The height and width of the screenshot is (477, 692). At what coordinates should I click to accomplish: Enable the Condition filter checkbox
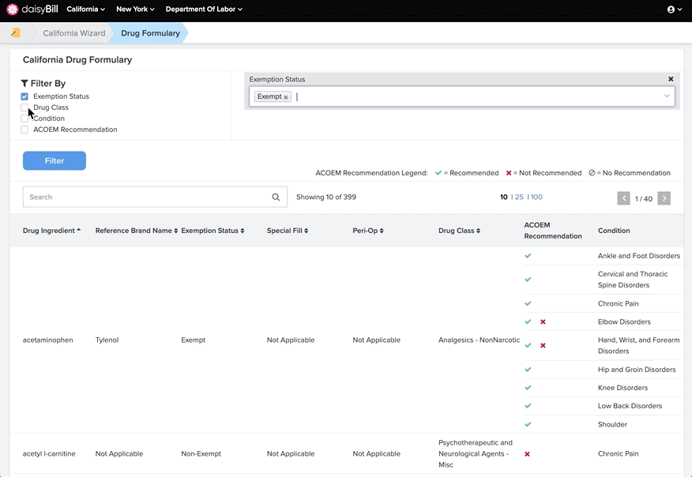[x=24, y=118]
